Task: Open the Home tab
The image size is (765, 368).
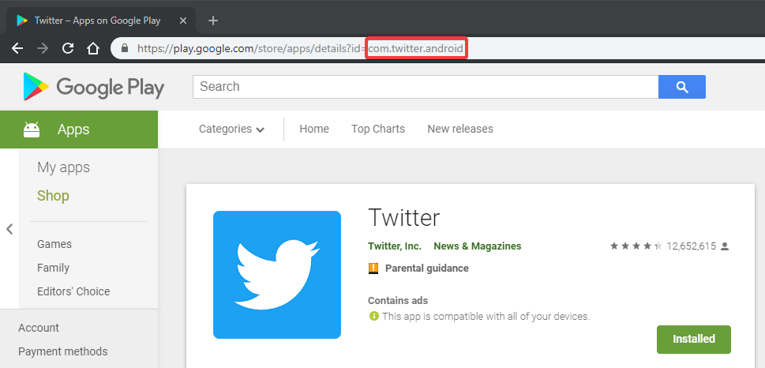Action: coord(314,129)
